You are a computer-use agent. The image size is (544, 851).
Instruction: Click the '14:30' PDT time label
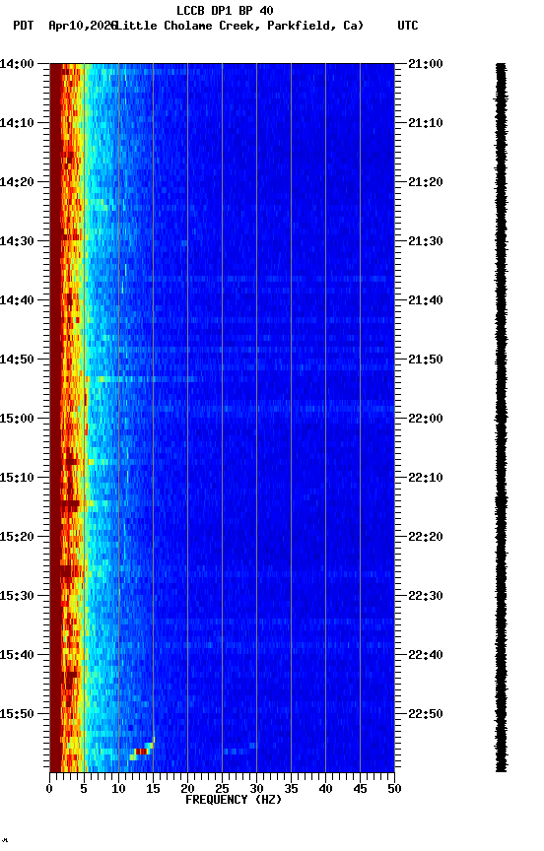pos(17,241)
